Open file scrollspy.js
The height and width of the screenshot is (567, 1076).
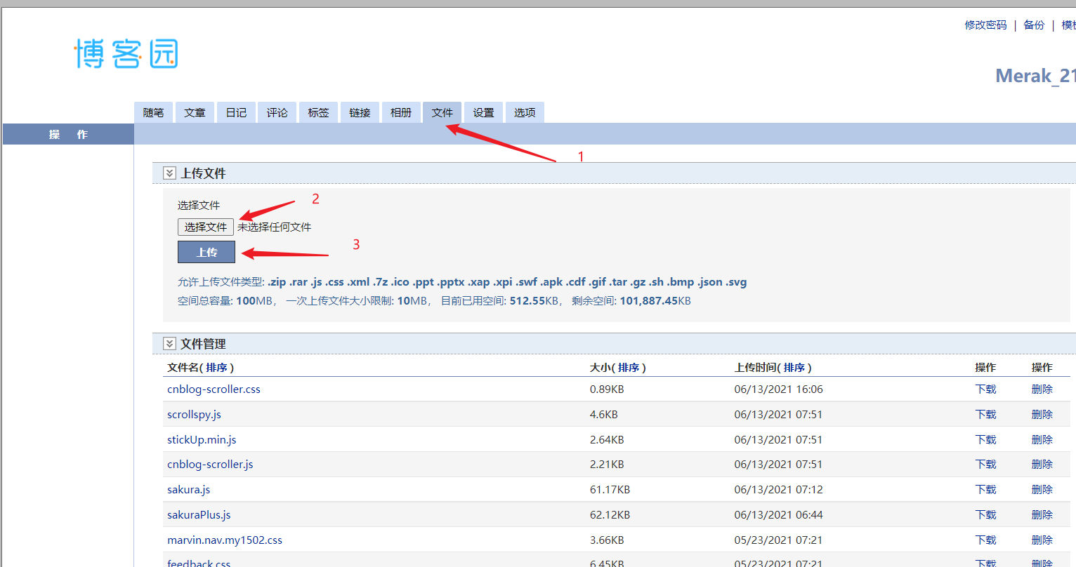tap(194, 414)
